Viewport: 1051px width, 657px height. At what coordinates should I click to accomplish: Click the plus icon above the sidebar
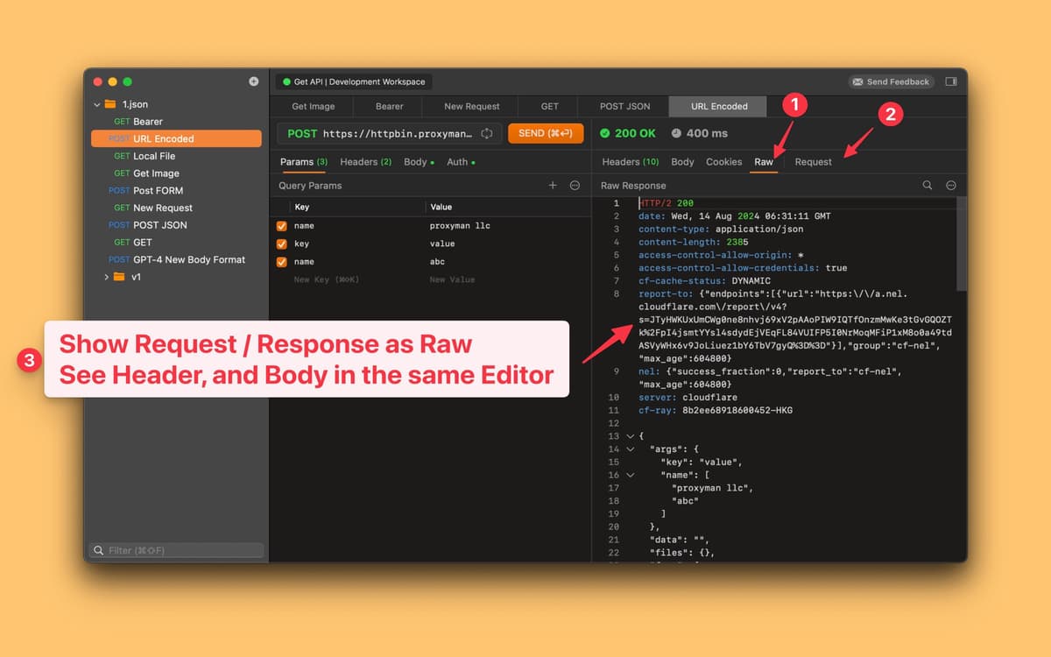(x=253, y=81)
